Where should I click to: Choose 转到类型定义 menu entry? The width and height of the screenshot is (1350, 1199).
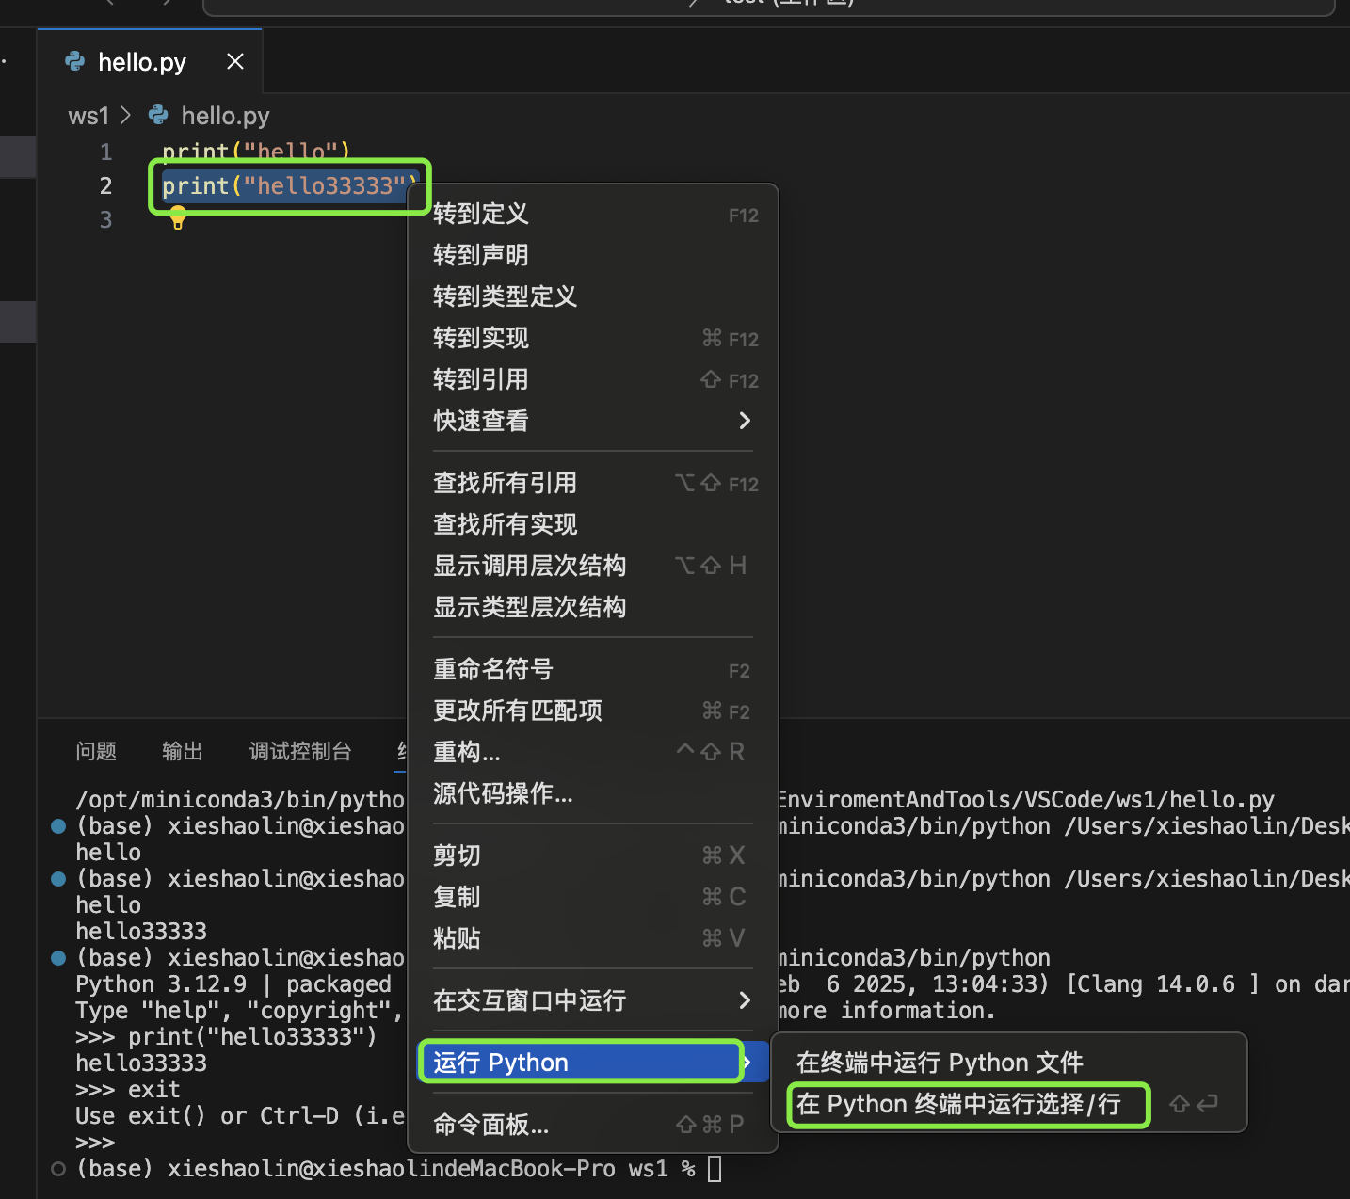[595, 296]
